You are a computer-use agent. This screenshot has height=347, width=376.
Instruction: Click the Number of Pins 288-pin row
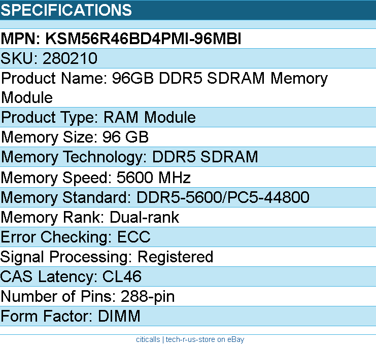pos(87,296)
